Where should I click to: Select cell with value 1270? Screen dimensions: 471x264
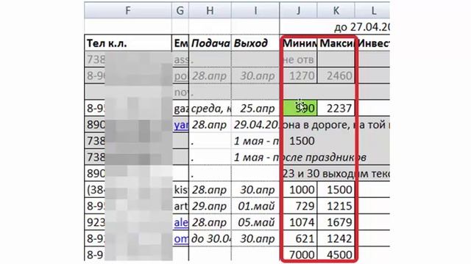pos(300,76)
